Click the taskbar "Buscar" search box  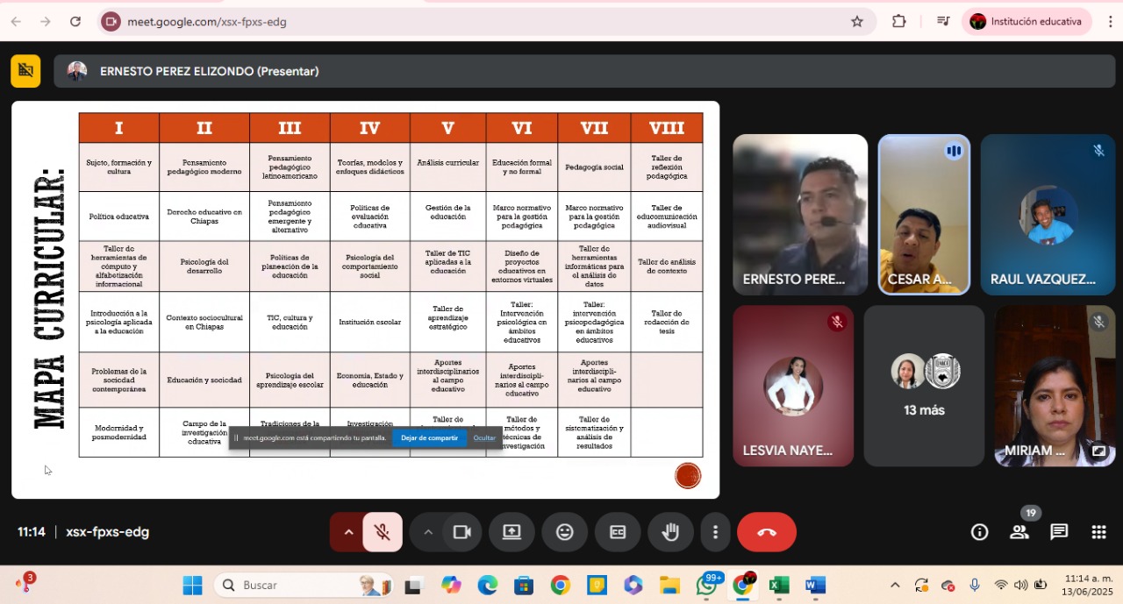tap(304, 585)
